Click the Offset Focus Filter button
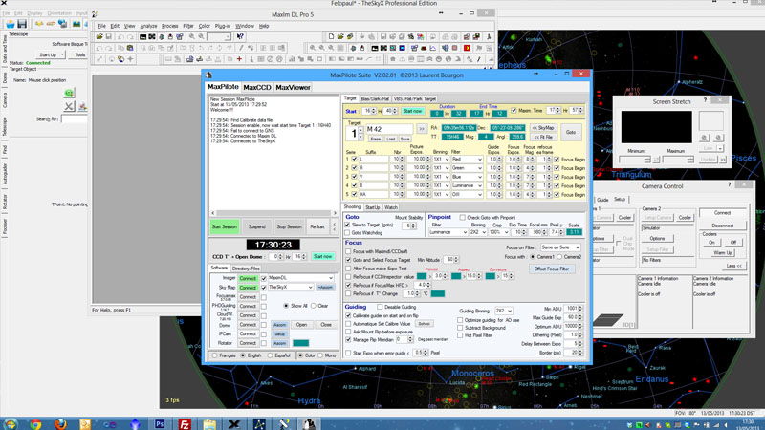765x430 pixels. (552, 269)
